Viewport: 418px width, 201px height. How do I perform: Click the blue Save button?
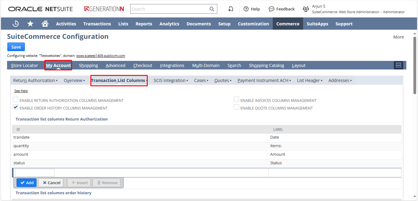pos(16,47)
